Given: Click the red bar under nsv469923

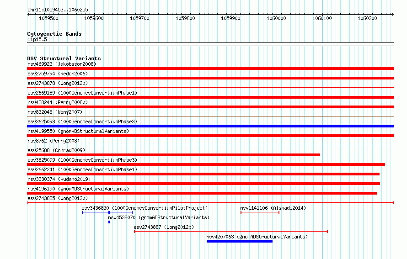Looking at the screenshot, I should tap(210, 69).
